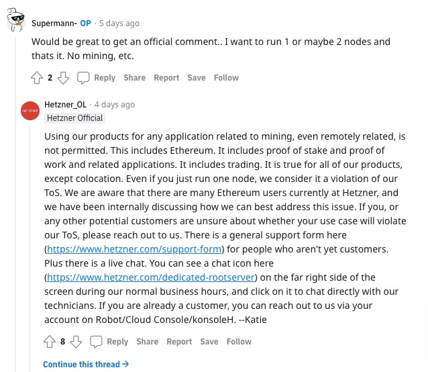Viewport: 428px width, 372px height.
Task: Follow Supermann-'s comment
Action: tap(226, 78)
